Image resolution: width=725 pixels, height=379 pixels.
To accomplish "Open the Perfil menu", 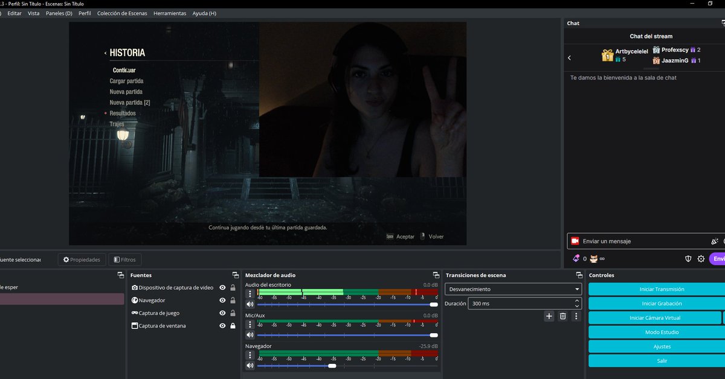I will pos(85,13).
